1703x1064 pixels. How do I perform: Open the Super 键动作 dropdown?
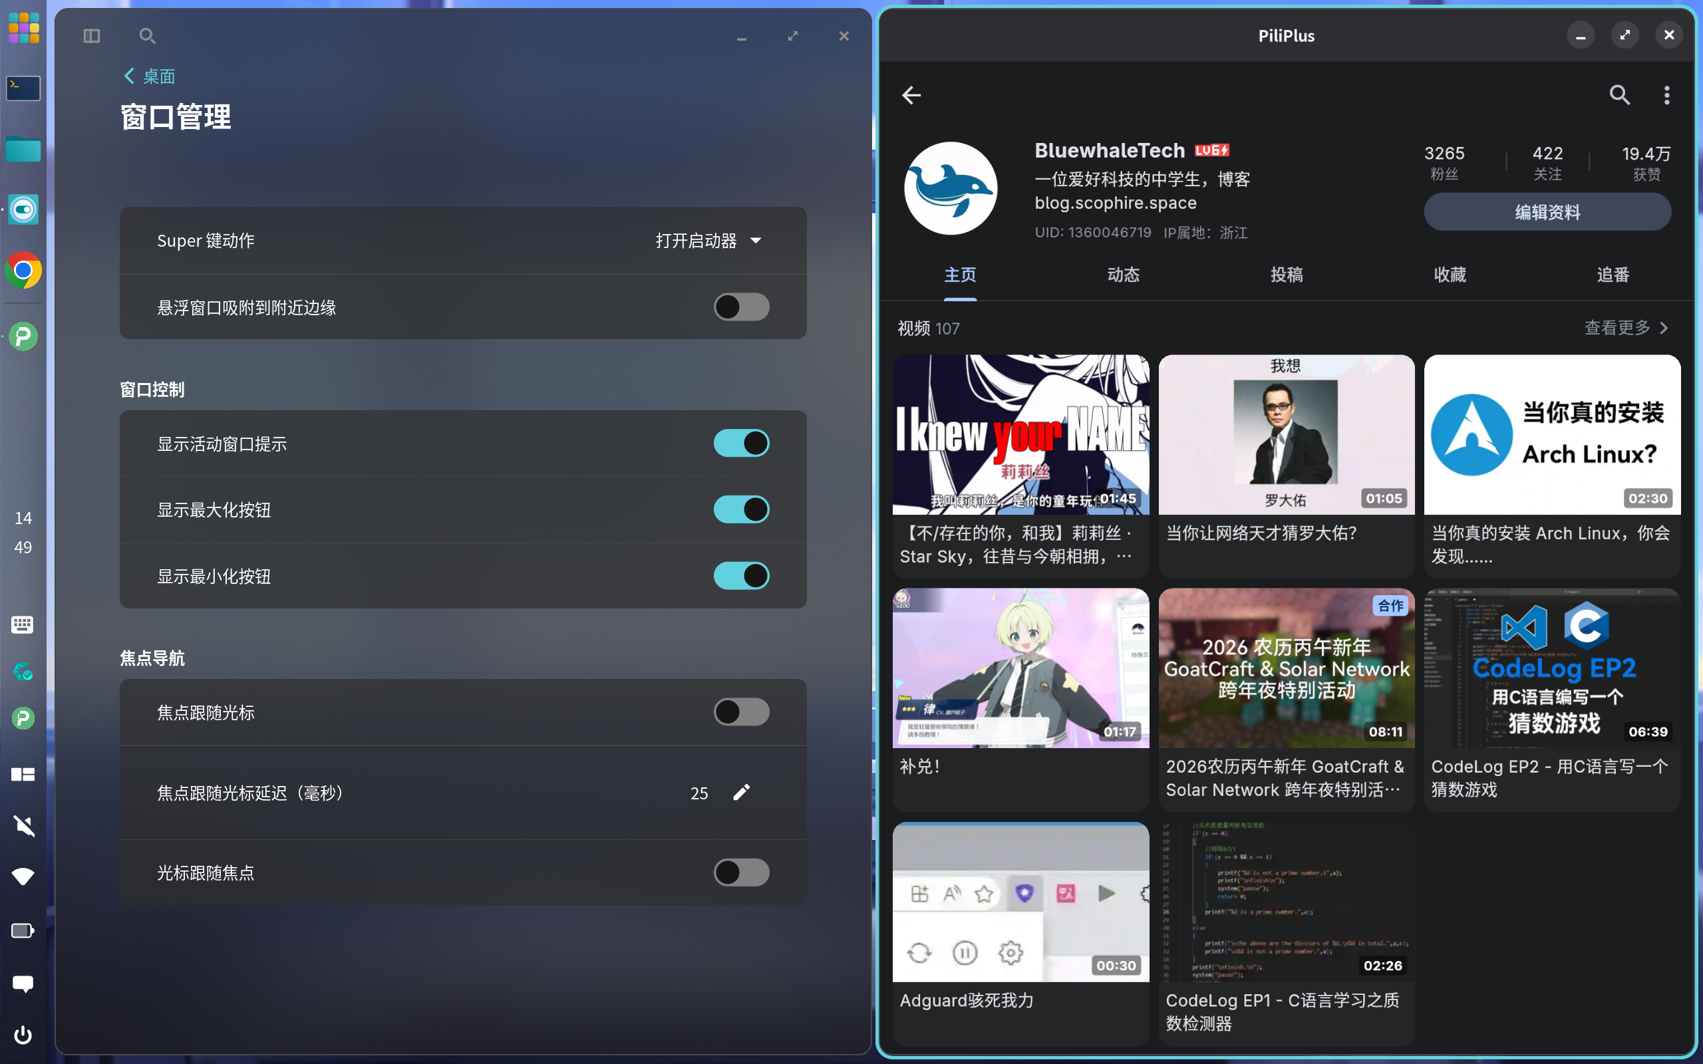click(x=708, y=241)
